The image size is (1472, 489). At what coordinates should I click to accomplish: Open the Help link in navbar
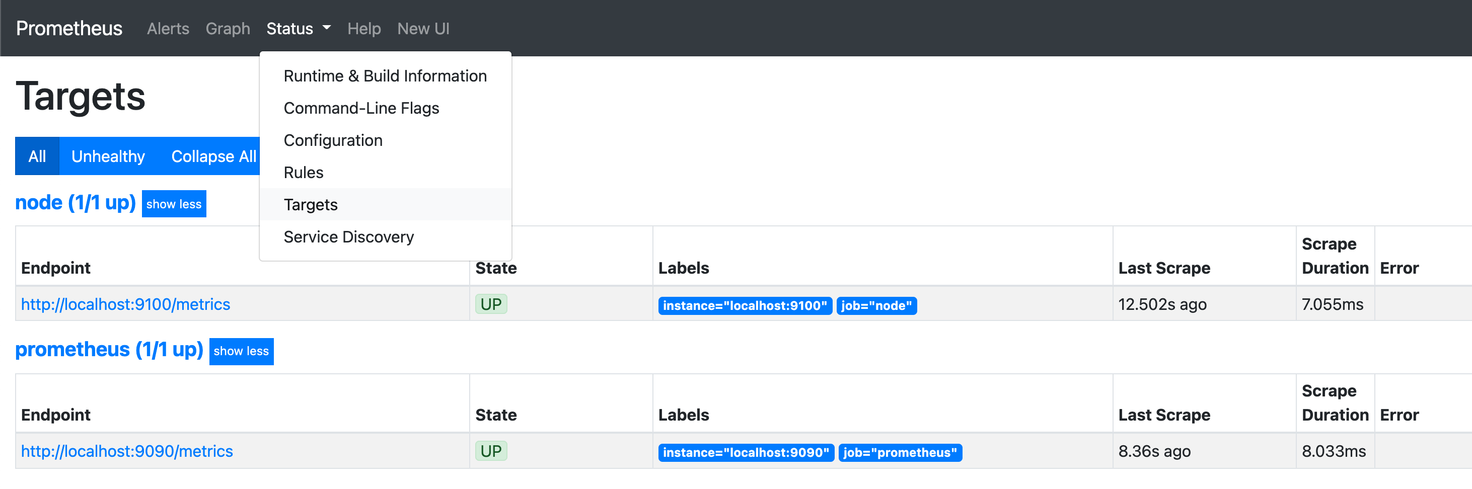pos(364,29)
